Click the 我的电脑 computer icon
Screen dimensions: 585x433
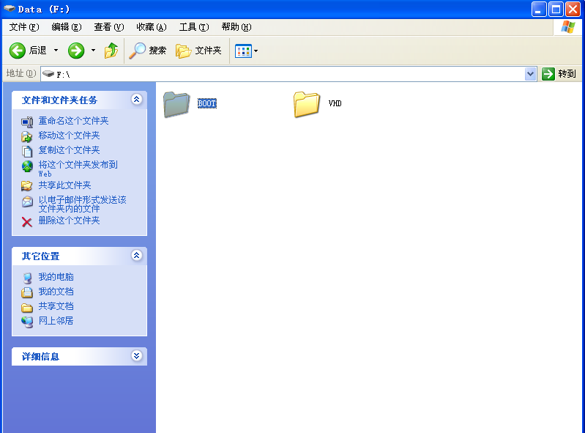coord(27,278)
